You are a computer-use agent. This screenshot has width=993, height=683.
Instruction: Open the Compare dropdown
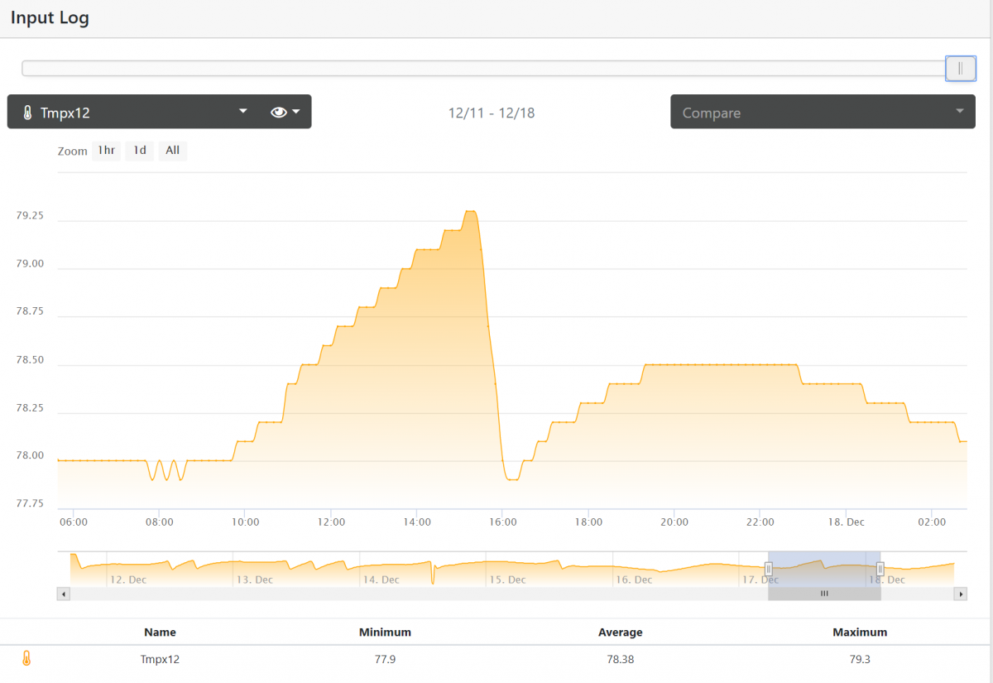[823, 112]
